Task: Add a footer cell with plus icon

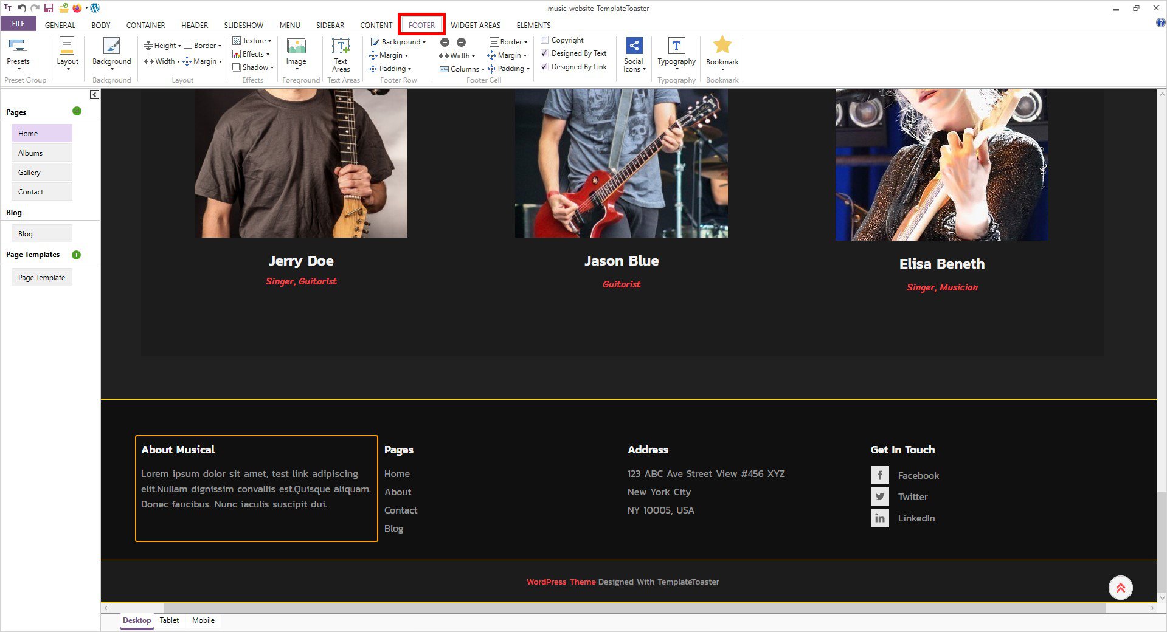Action: click(x=445, y=43)
